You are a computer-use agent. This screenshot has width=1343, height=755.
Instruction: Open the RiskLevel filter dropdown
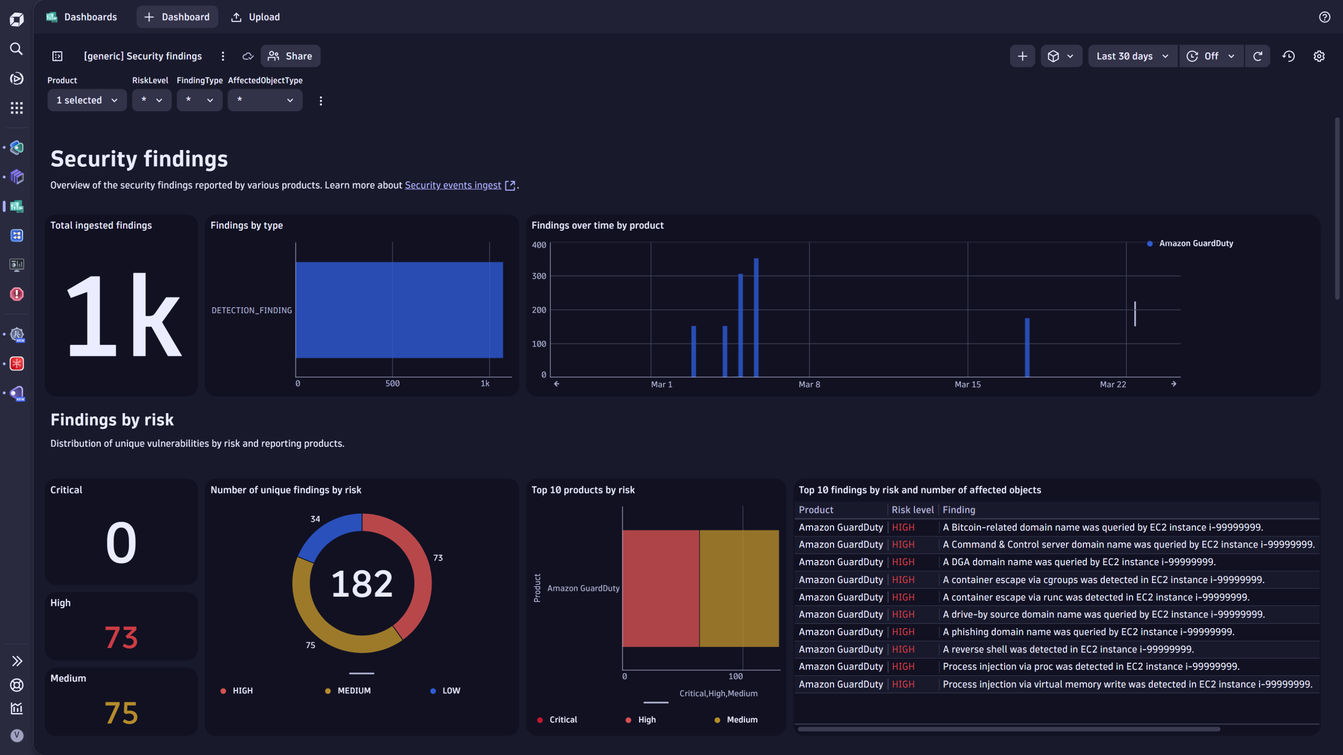(x=152, y=100)
